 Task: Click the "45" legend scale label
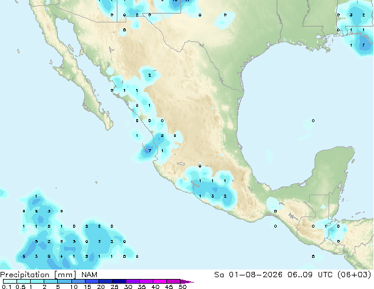pyautogui.click(x=169, y=287)
